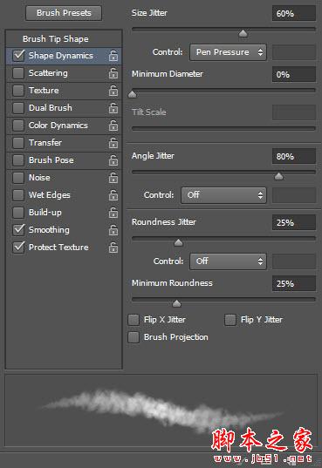Click the Color Dynamics lock icon

pyautogui.click(x=113, y=125)
